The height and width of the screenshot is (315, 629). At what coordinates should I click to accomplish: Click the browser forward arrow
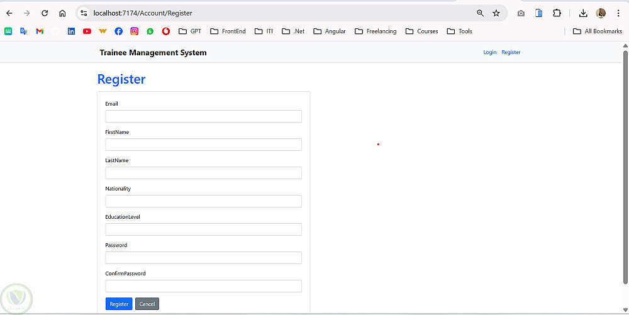[27, 13]
